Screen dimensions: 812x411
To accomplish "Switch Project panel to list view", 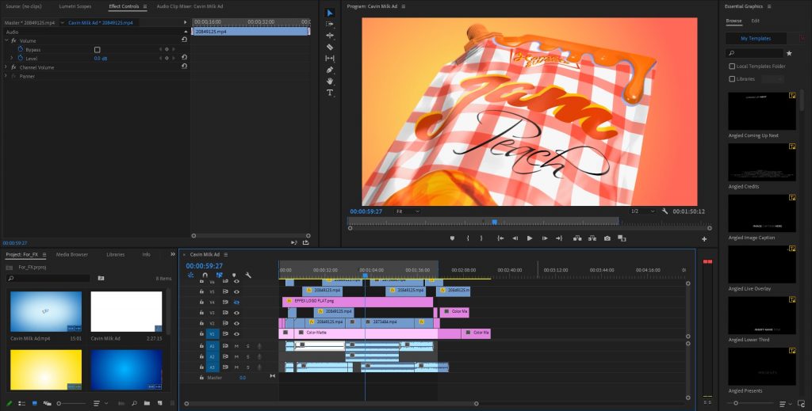I will point(21,403).
